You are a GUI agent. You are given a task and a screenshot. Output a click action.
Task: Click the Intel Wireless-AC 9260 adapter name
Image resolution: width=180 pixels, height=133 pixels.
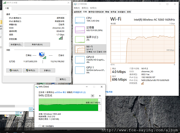(x=154, y=20)
